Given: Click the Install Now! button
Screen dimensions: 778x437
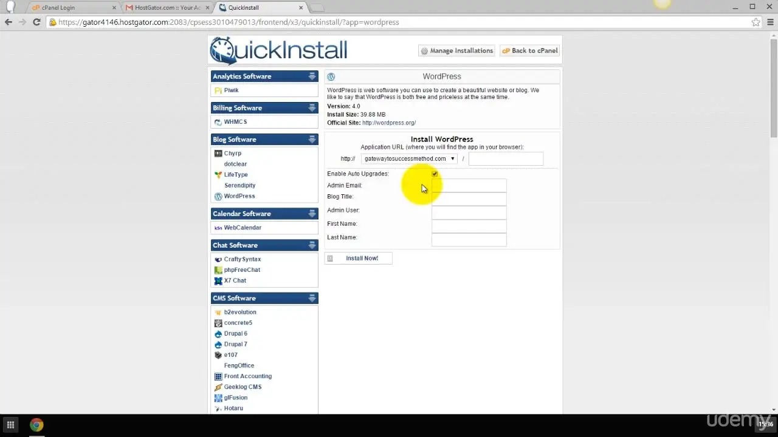Looking at the screenshot, I should click(x=358, y=259).
